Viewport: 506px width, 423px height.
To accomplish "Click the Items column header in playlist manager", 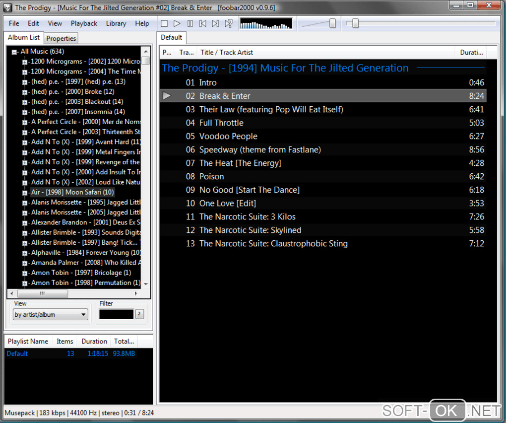I will point(65,341).
